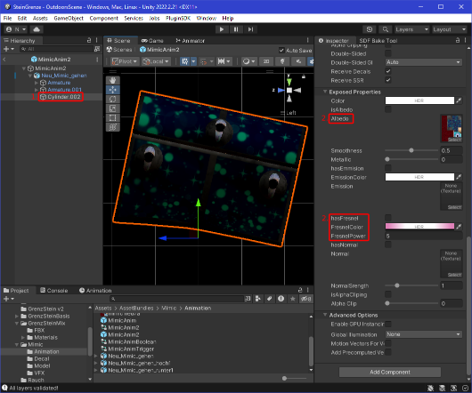Click the Favorites star icon in Project
472x393 pixels.
pos(292,299)
